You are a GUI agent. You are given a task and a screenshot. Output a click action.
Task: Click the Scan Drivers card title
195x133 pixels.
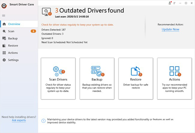coord(58,79)
